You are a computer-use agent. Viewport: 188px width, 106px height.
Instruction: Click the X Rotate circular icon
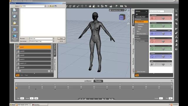152,41
